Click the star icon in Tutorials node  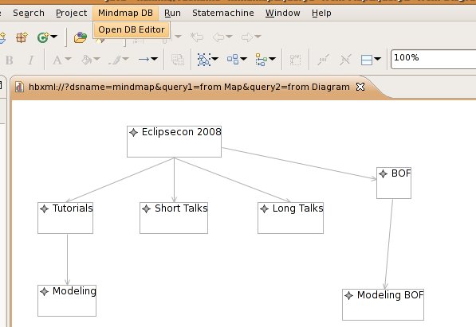pos(45,208)
